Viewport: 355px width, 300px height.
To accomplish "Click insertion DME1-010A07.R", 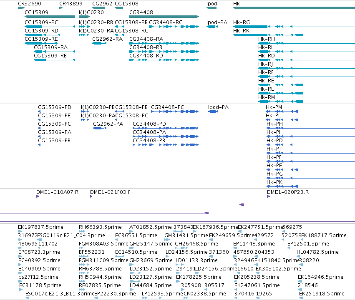I will pyautogui.click(x=57, y=192).
